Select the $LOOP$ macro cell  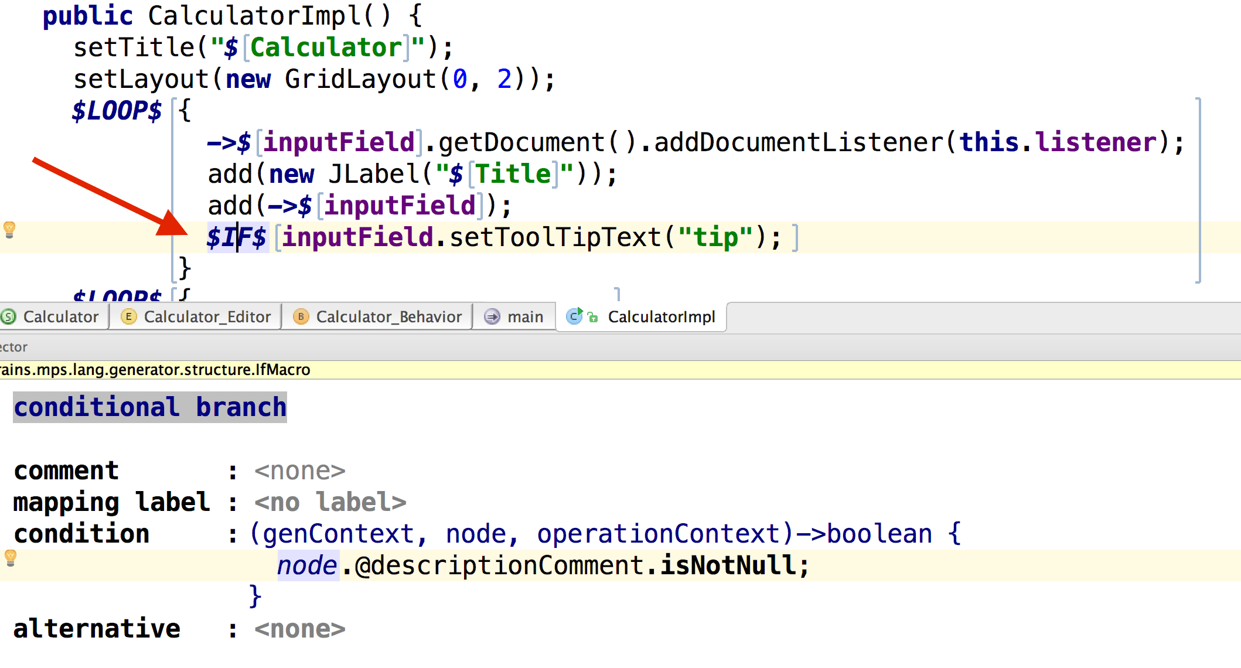tap(117, 110)
